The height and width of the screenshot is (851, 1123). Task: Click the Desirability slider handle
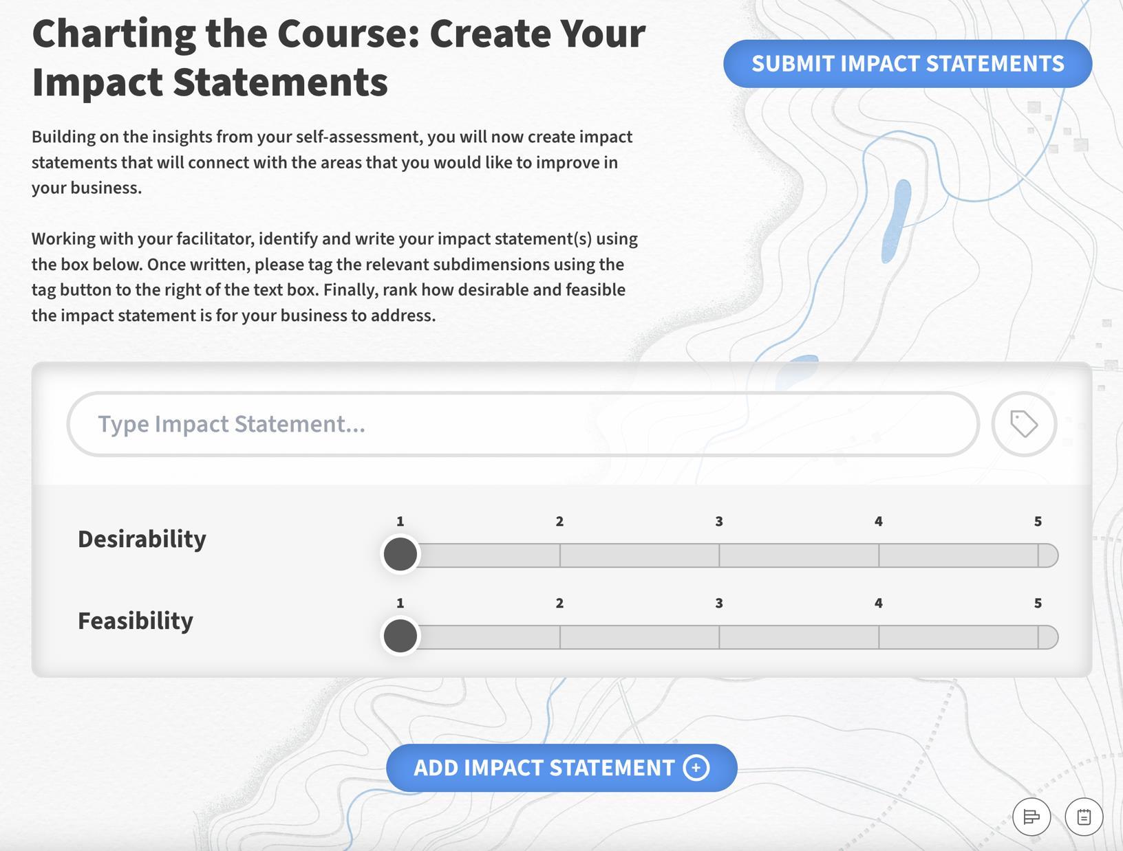coord(400,555)
